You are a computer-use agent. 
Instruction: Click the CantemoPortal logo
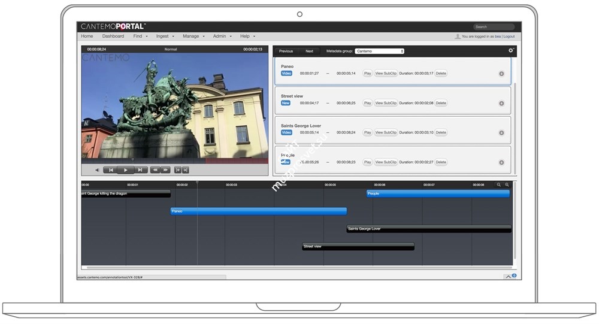click(113, 26)
